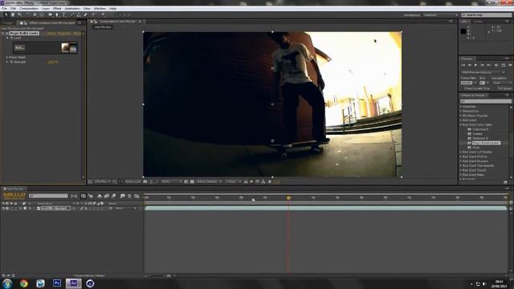514x289 pixels.
Task: Select the Zoom tool in toolbar
Action: tap(19, 14)
